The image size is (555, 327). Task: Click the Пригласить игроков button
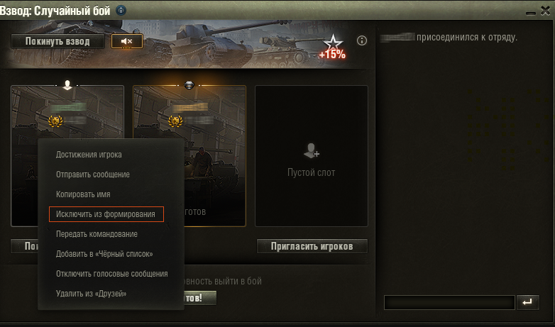(312, 246)
